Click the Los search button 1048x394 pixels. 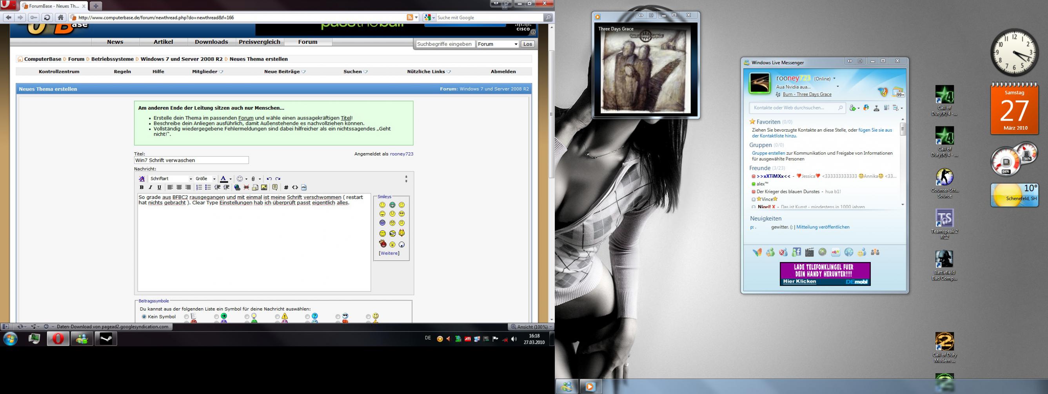pos(528,44)
